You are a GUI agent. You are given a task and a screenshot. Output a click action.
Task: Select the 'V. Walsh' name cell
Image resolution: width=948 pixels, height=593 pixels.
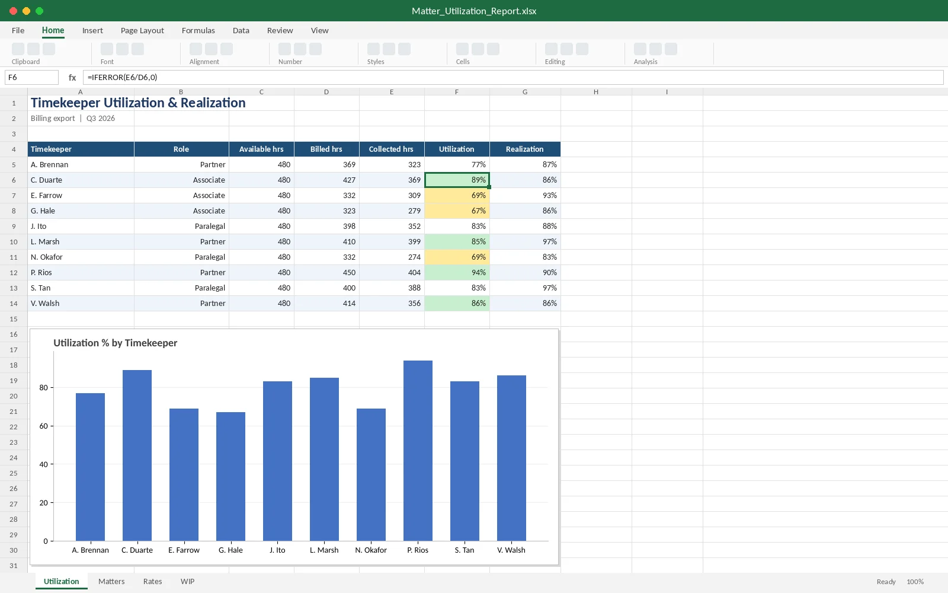(81, 304)
